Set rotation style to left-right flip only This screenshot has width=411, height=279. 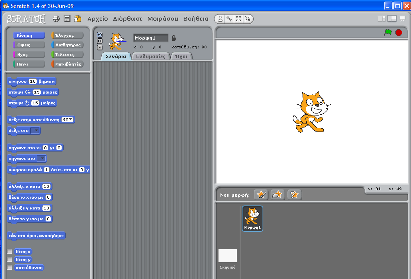click(x=100, y=41)
